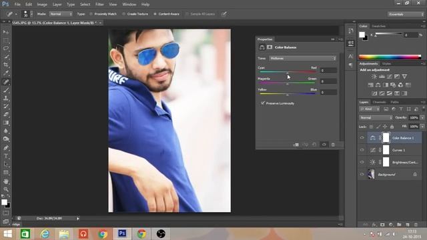The height and width of the screenshot is (240, 427).
Task: Select the Create Texture radio button
Action: pos(123,14)
